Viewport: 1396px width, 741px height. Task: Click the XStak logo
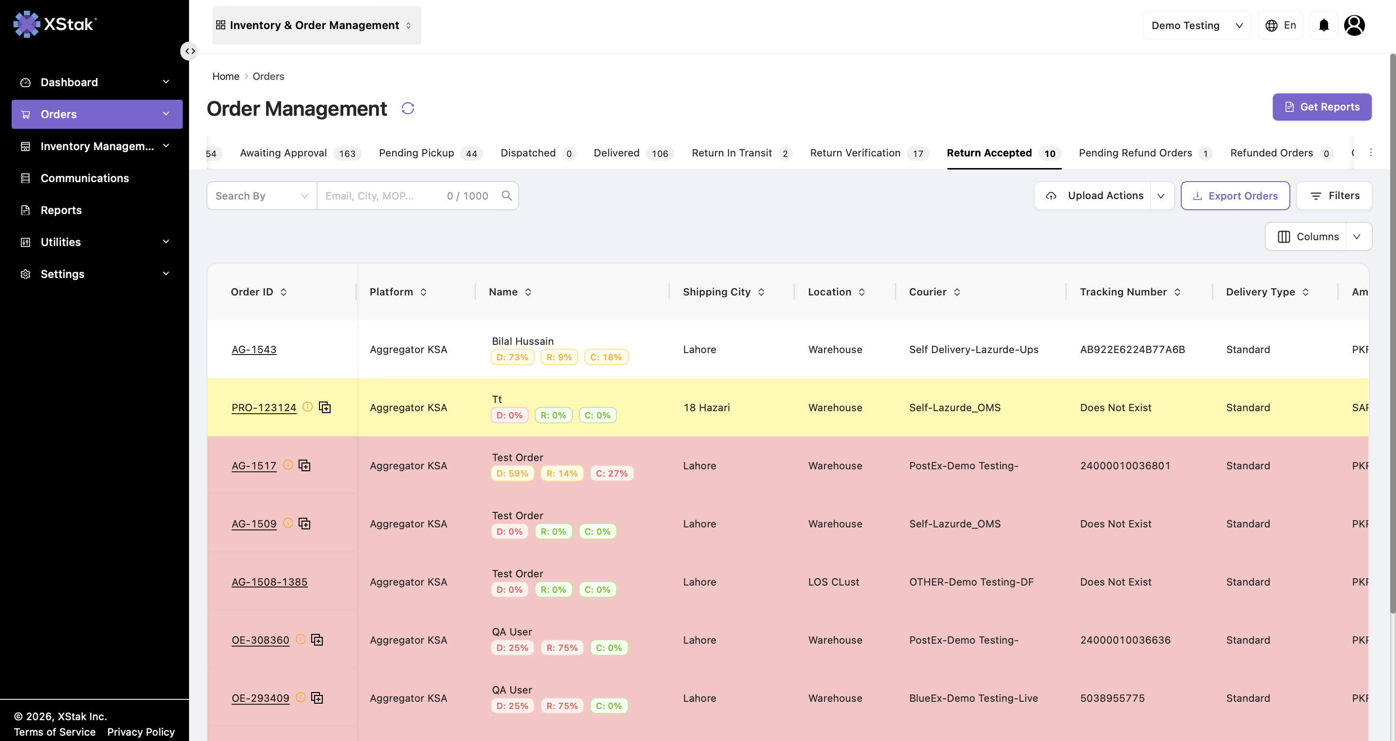click(x=55, y=24)
